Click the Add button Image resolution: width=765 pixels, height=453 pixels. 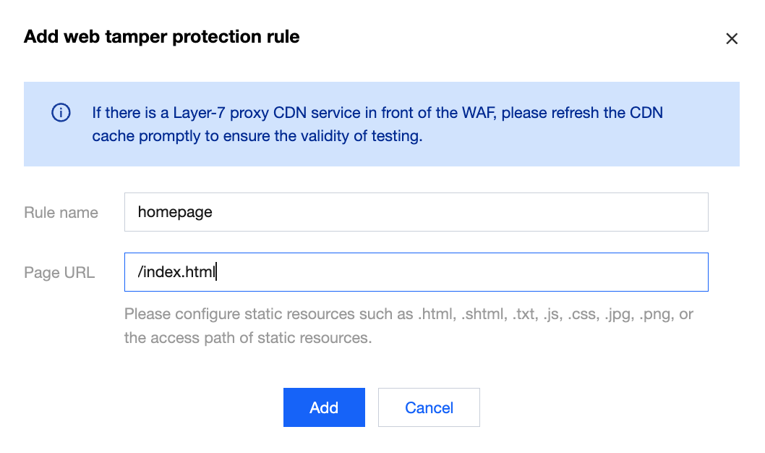point(324,407)
